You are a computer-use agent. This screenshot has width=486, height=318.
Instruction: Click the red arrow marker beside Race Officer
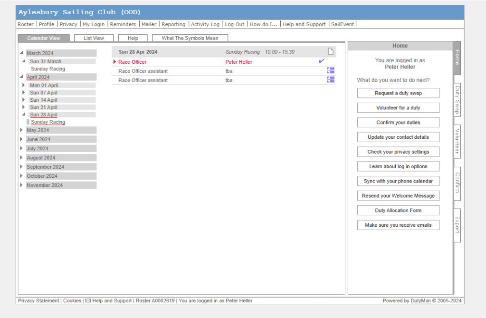(x=114, y=62)
